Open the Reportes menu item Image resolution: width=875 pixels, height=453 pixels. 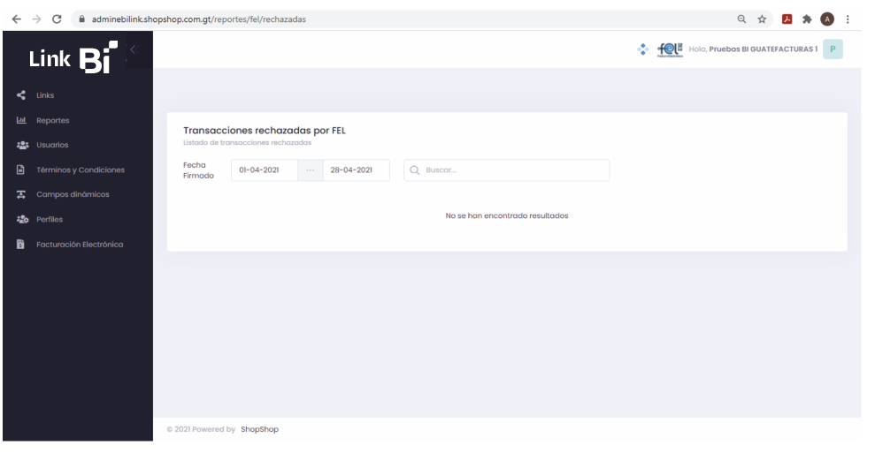53,120
